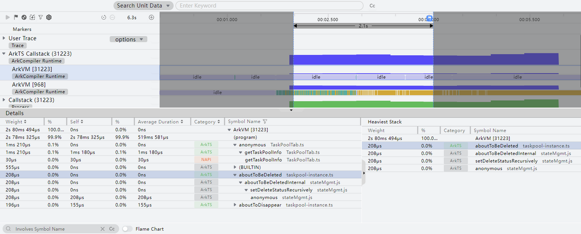Image resolution: width=581 pixels, height=234 pixels.
Task: Open the Search Unit Data dropdown
Action: pyautogui.click(x=143, y=6)
